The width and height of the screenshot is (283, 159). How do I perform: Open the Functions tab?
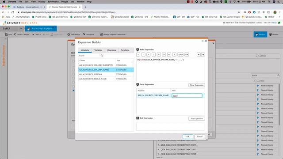coord(125,50)
